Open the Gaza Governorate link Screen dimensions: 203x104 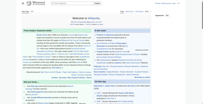tap(133, 63)
